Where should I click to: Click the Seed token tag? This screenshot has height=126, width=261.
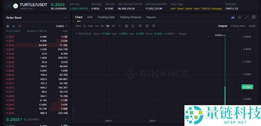coord(180,8)
